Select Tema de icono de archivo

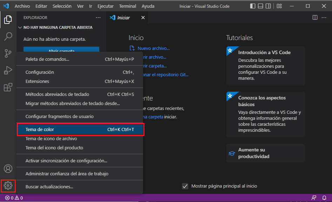[x=80, y=138]
